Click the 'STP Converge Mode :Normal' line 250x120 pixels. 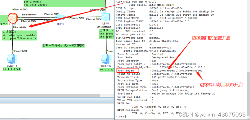coord(138,38)
